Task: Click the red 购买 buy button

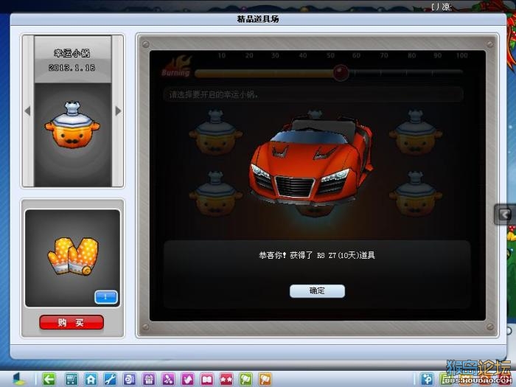Action: point(72,322)
